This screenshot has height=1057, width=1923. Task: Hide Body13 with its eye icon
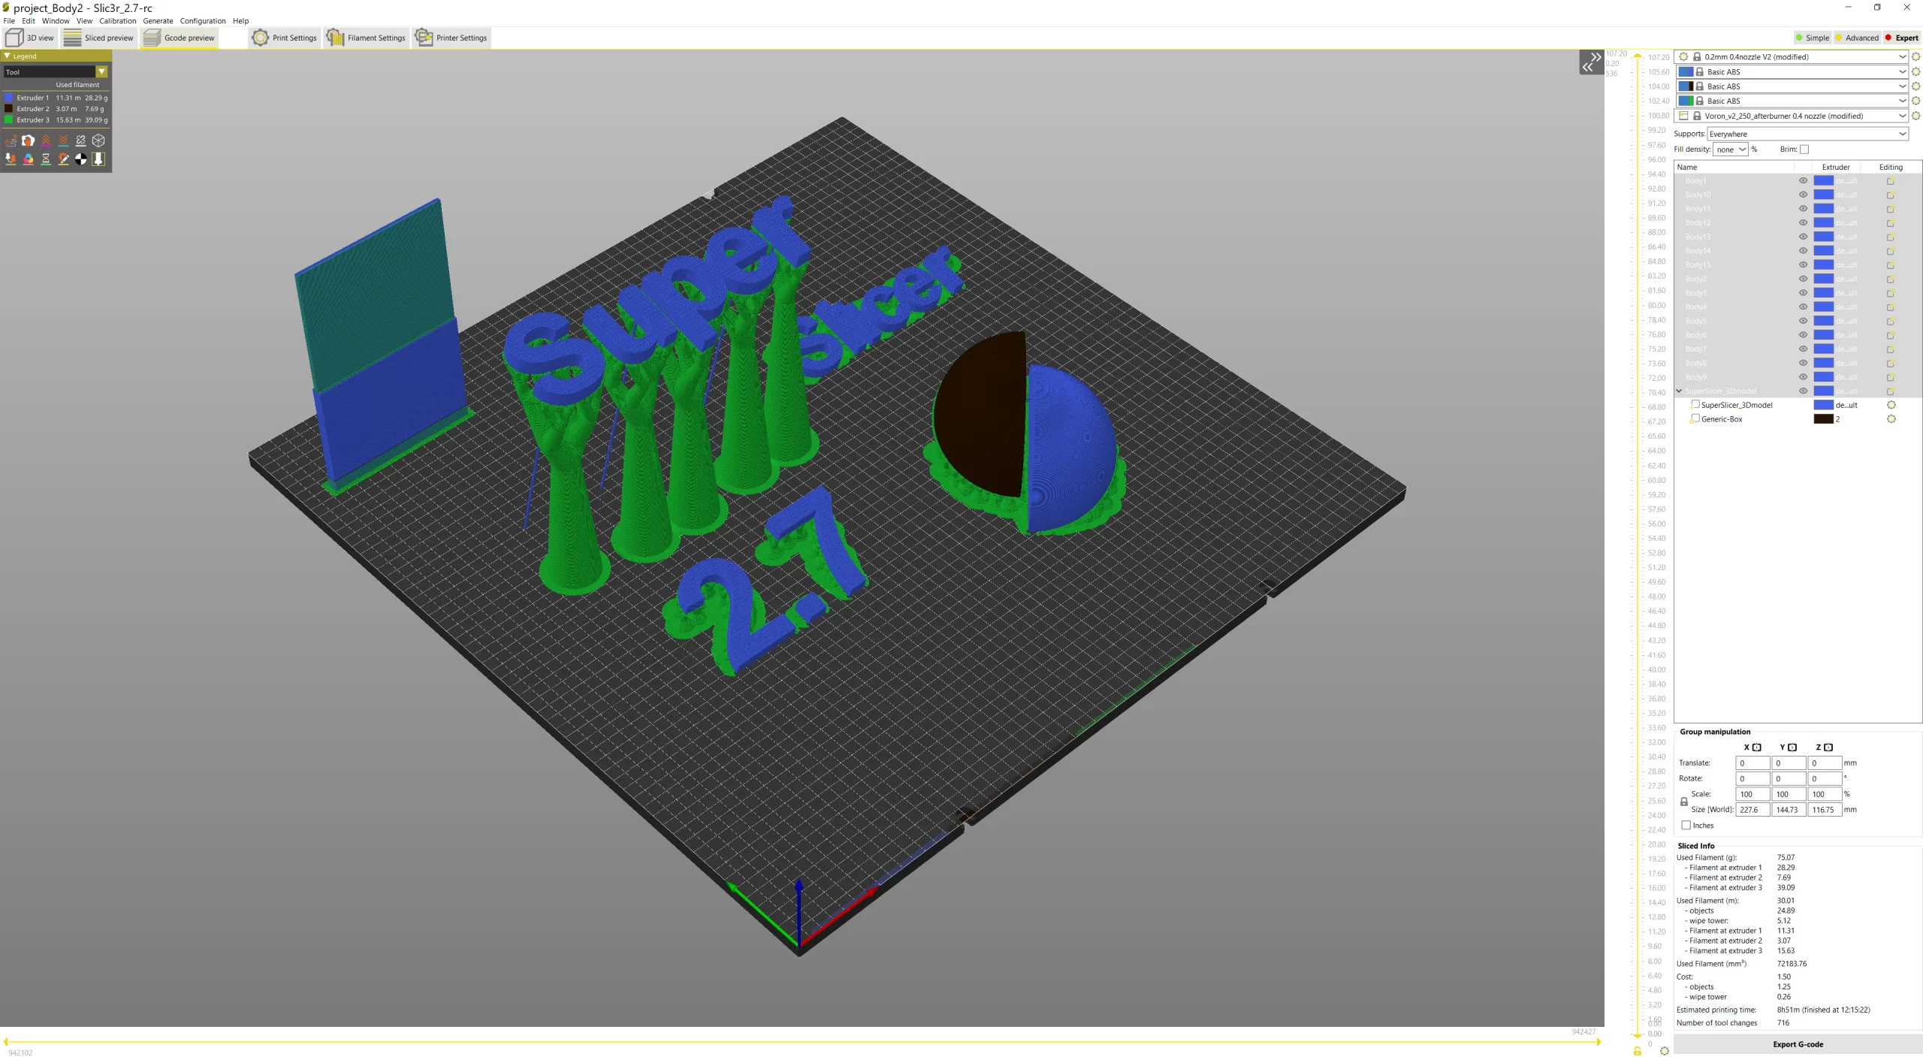(1803, 237)
